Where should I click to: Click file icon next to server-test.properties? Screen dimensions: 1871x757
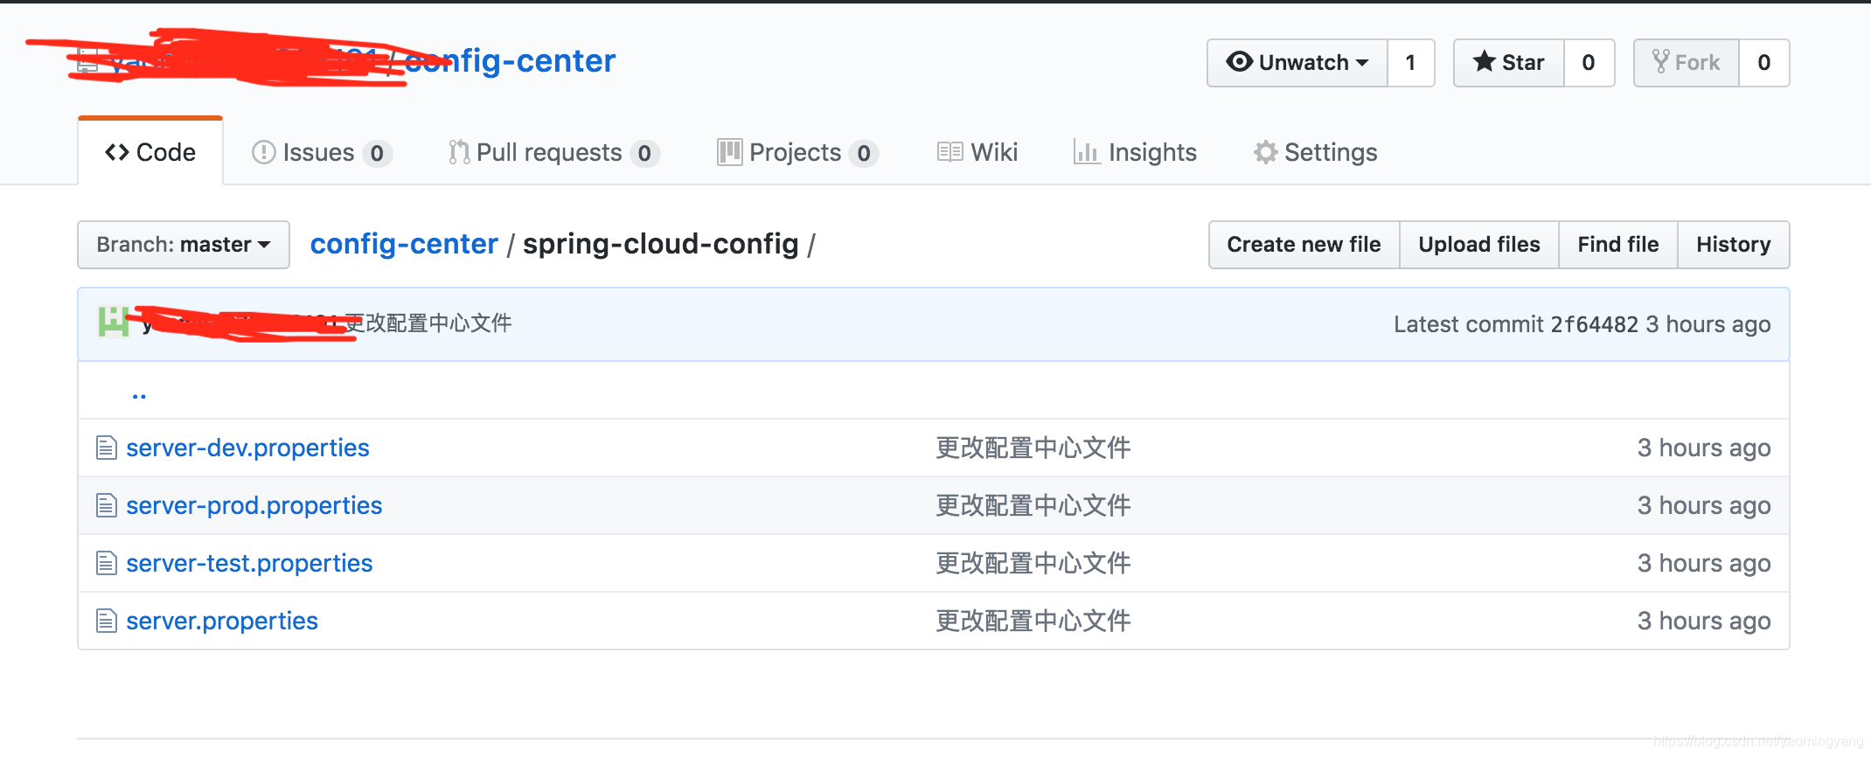pyautogui.click(x=107, y=563)
